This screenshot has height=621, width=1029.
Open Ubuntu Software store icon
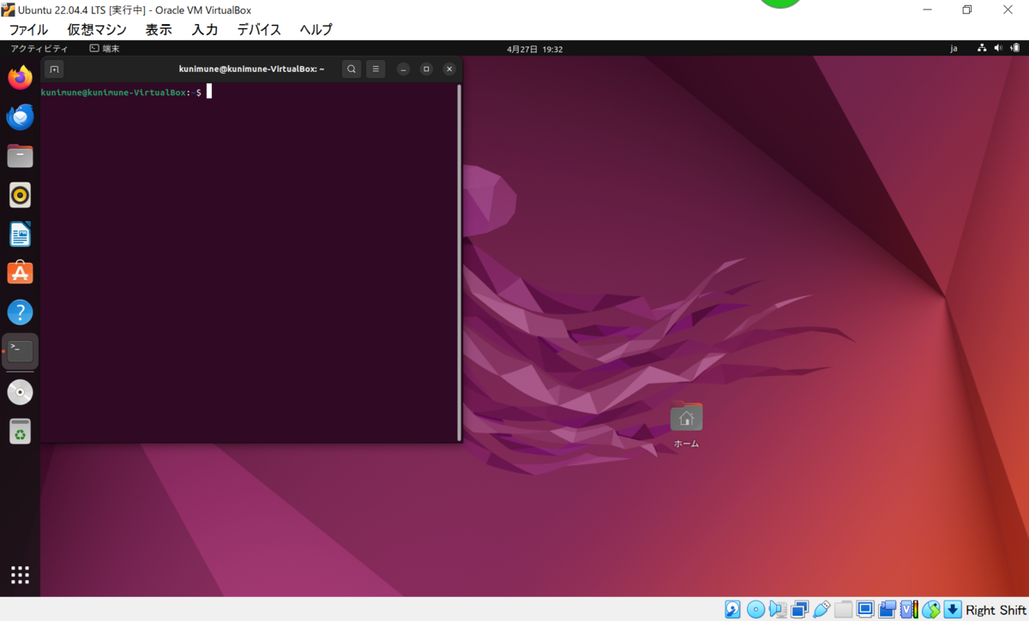click(x=20, y=273)
